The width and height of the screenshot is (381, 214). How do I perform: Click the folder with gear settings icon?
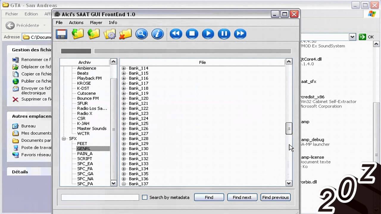[110, 34]
